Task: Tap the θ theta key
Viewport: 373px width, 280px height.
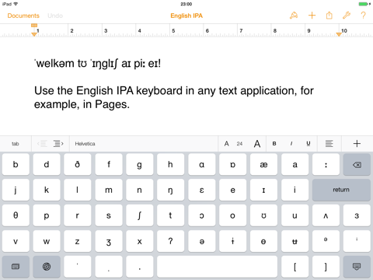Action: click(x=16, y=215)
